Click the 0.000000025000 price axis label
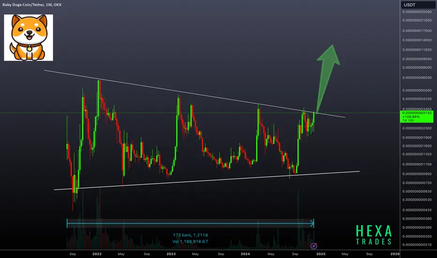Image resolution: width=437 pixels, height=258 pixels. tap(417, 12)
